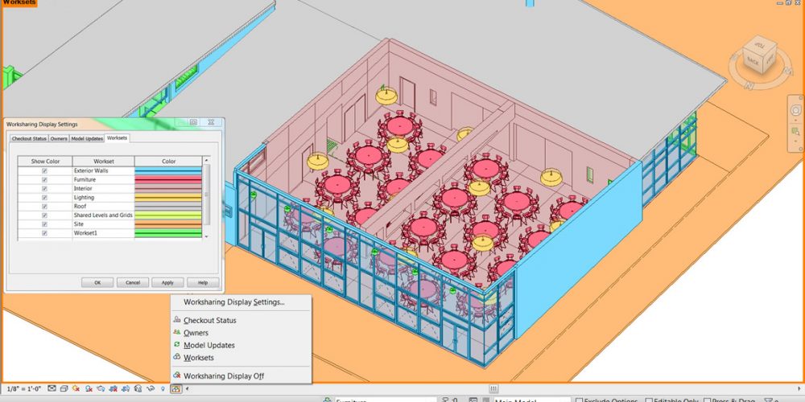The image size is (805, 402).
Task: Click the Reveal Hidden Elements lightbulb icon
Action: pyautogui.click(x=163, y=388)
